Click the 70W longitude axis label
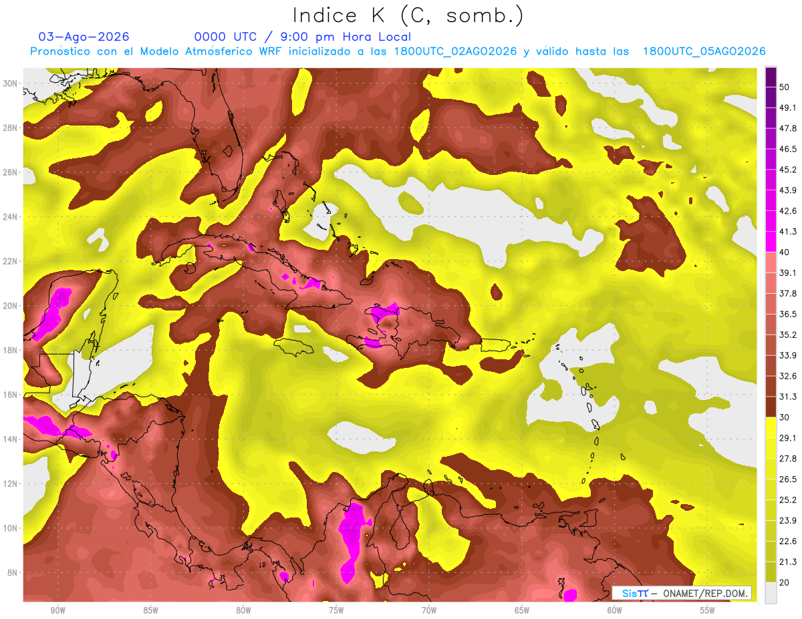 429,610
